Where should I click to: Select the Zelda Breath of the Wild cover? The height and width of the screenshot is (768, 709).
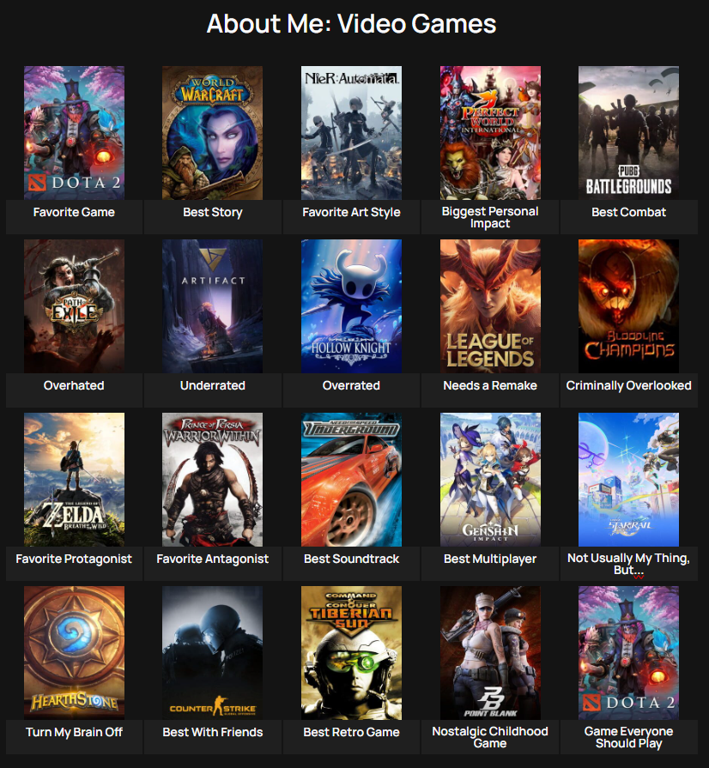pyautogui.click(x=74, y=480)
